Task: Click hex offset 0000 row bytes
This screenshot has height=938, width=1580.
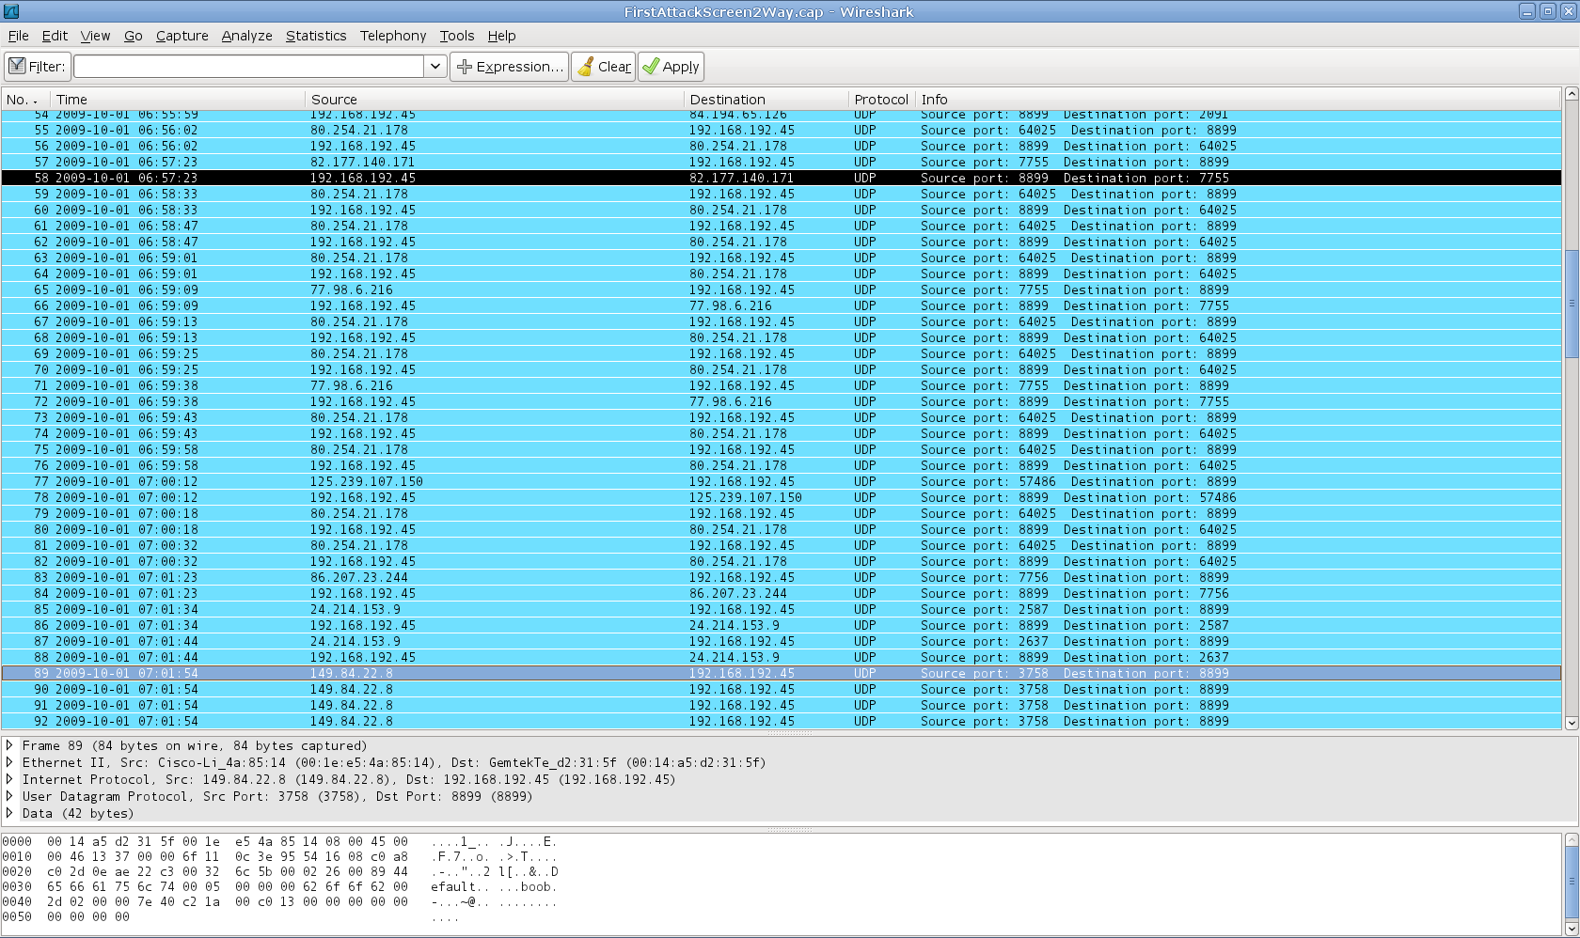Action: [227, 841]
